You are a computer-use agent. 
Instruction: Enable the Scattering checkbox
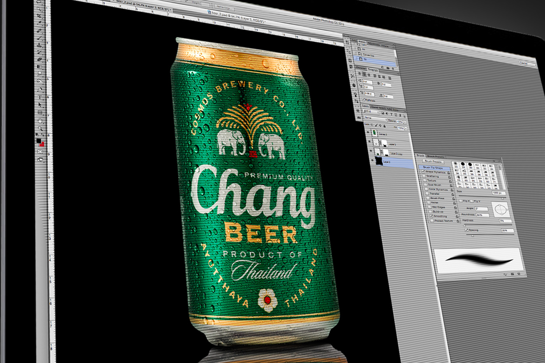pyautogui.click(x=424, y=176)
